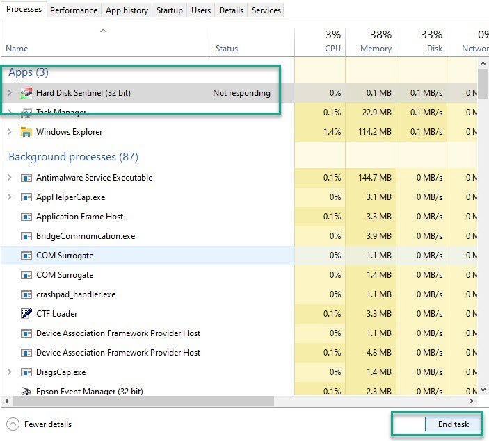The width and height of the screenshot is (489, 441).
Task: Select the BridgeCommunication.exe row
Action: point(239,236)
